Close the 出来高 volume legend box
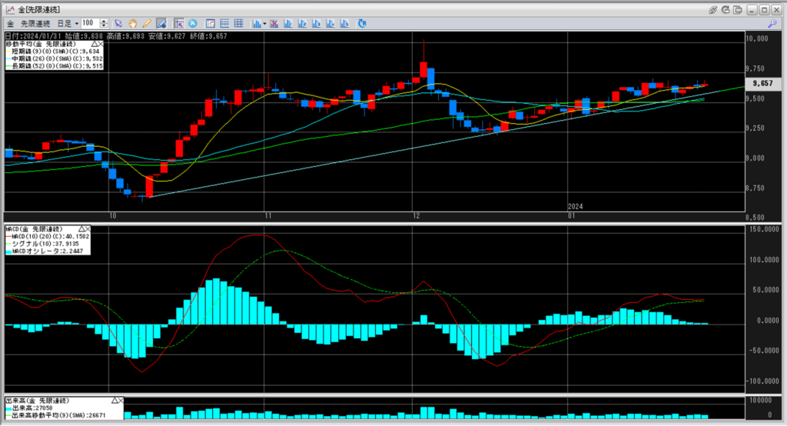Image resolution: width=787 pixels, height=426 pixels. coord(121,401)
